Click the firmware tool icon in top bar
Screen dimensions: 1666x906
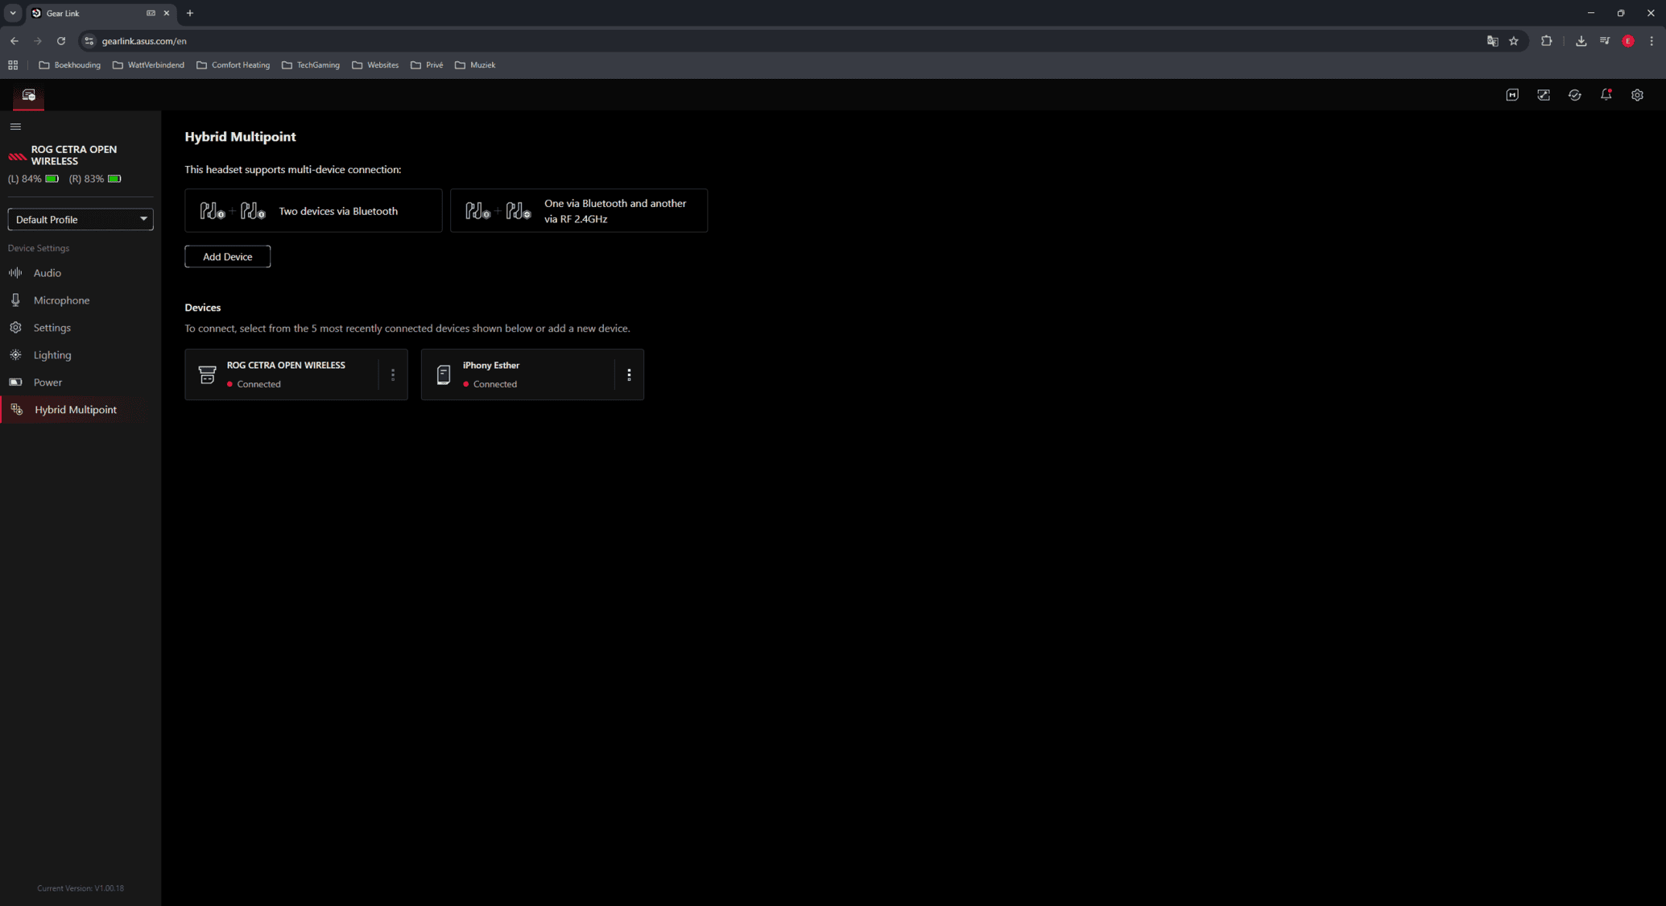(1543, 95)
